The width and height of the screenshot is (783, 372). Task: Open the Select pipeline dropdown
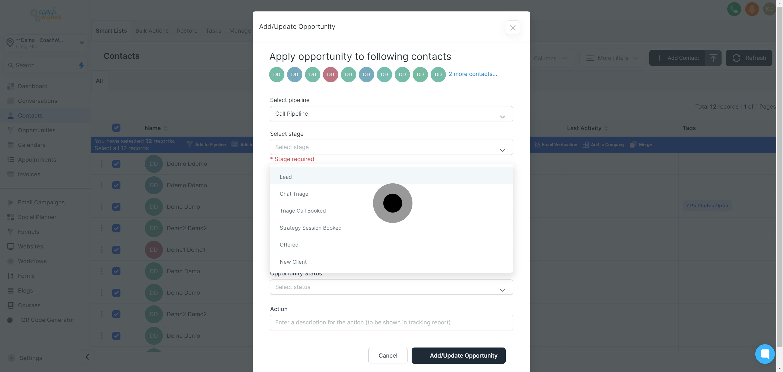(x=391, y=114)
